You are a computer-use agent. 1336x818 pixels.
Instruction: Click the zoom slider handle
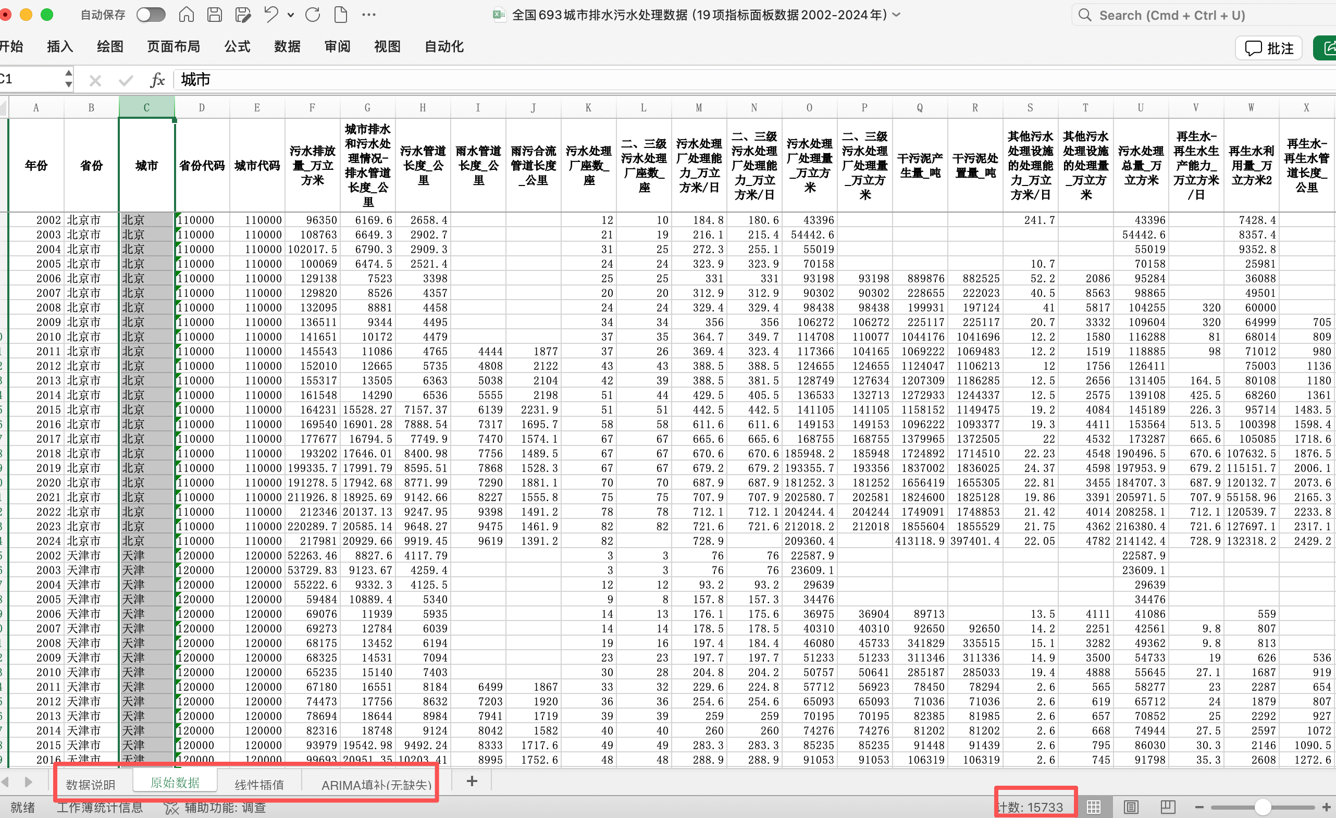[1263, 807]
